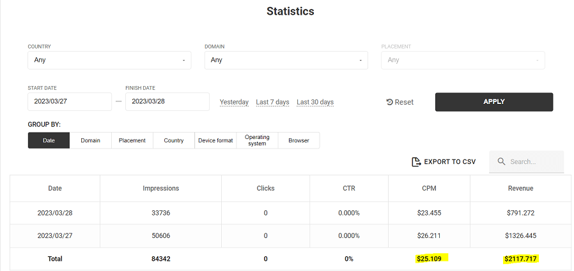The height and width of the screenshot is (271, 574).
Task: Expand the Domain dropdown
Action: click(x=286, y=60)
